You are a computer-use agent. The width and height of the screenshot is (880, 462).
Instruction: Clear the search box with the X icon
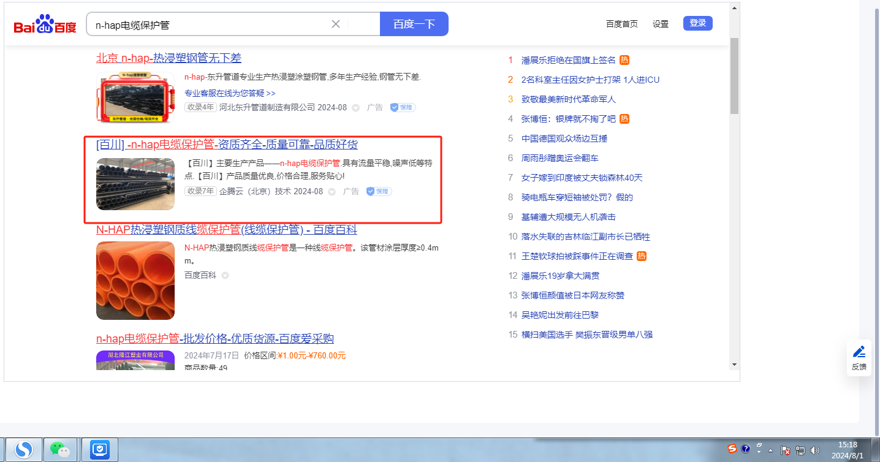[x=336, y=24]
